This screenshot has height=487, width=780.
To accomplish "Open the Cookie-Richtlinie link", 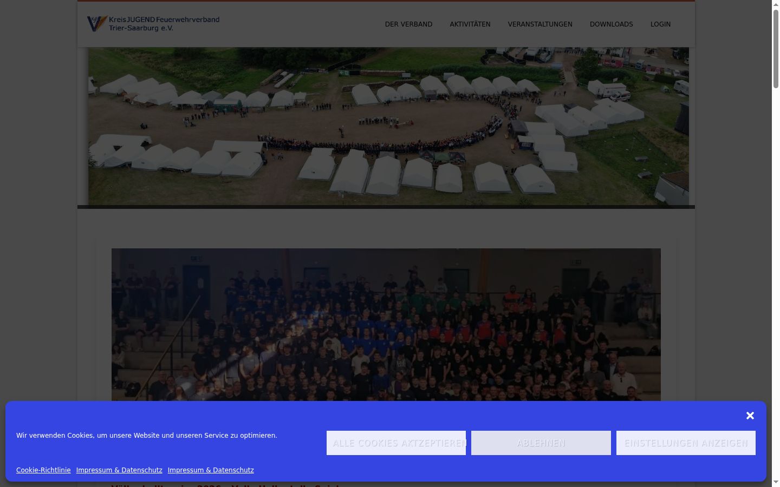I will coord(43,470).
